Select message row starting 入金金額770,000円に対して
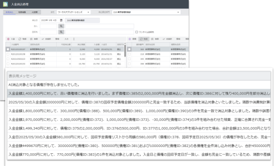This screenshot has height=166, width=274. tap(139, 155)
